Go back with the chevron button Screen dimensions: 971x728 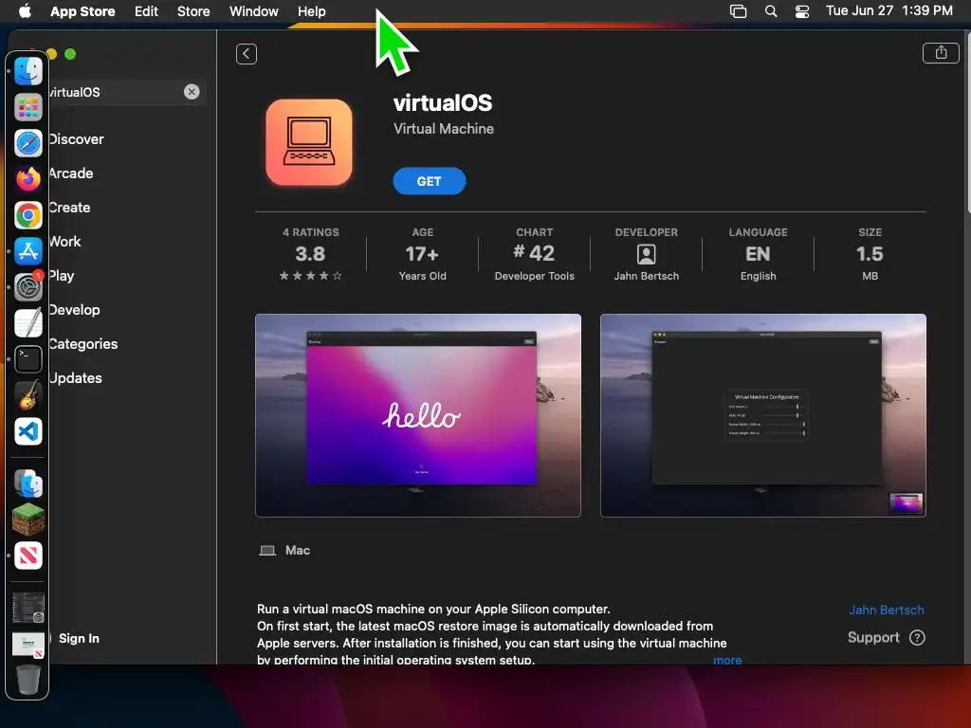(x=246, y=54)
